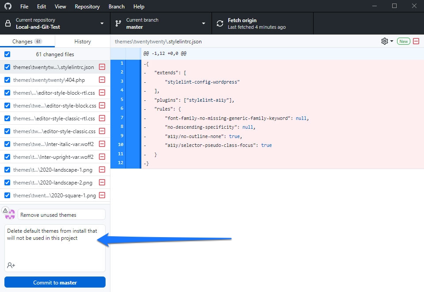Click the branch icon beside Current branch
This screenshot has width=424, height=292.
pyautogui.click(x=118, y=23)
